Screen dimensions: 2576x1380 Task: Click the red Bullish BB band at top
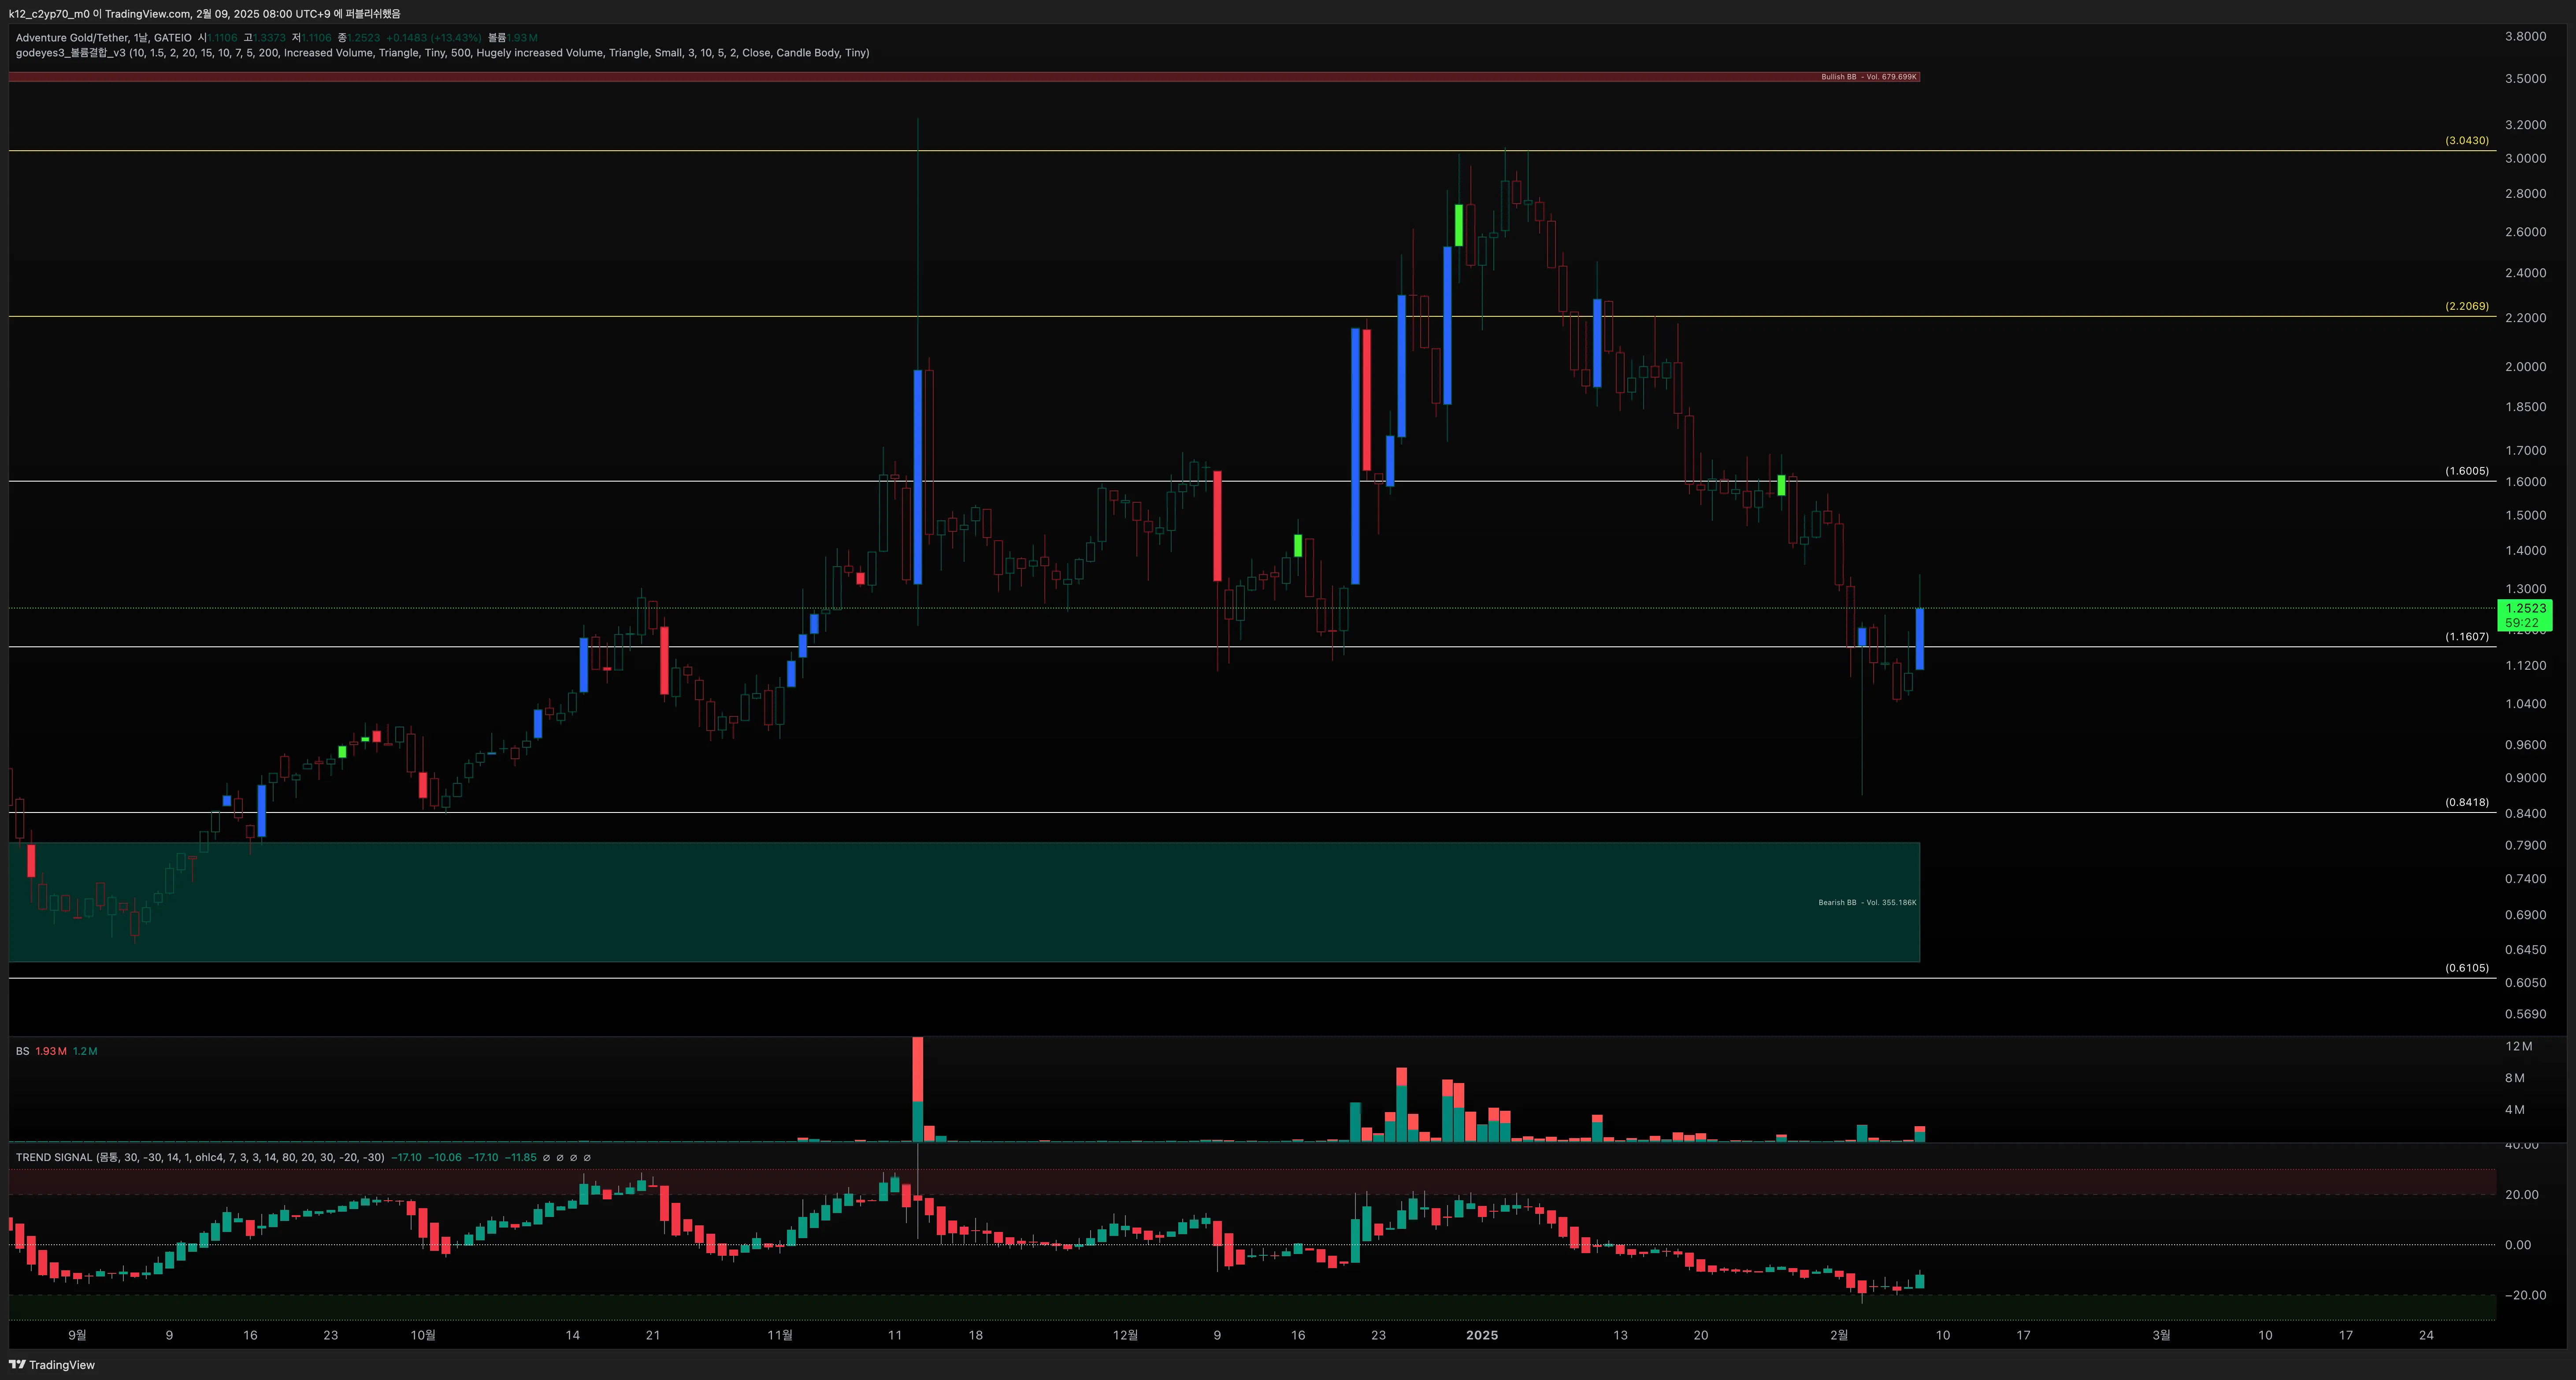click(964, 77)
